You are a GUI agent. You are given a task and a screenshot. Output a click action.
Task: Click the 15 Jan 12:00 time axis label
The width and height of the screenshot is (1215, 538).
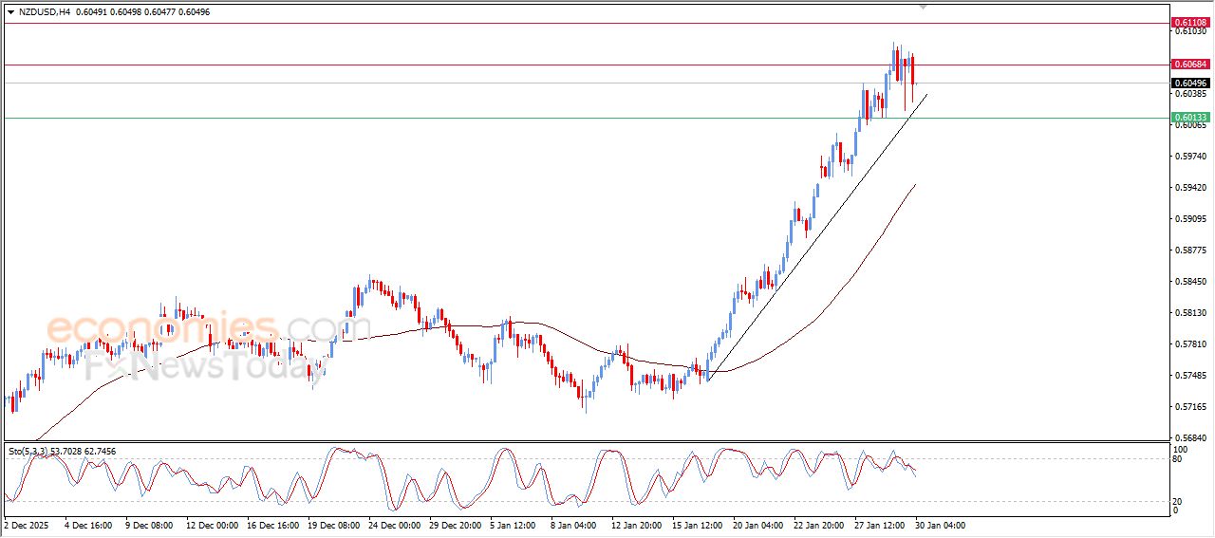(698, 525)
